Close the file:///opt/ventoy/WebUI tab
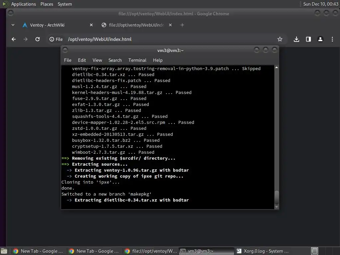The image size is (340, 255). pyautogui.click(x=170, y=25)
